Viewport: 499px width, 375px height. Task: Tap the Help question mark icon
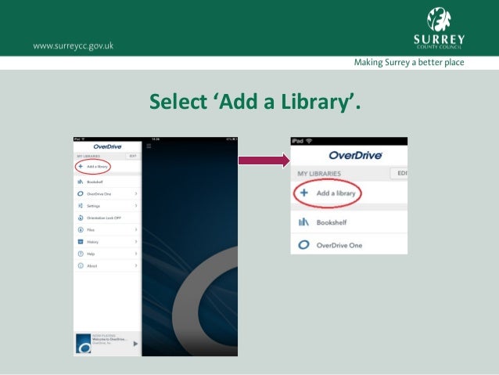tap(81, 254)
